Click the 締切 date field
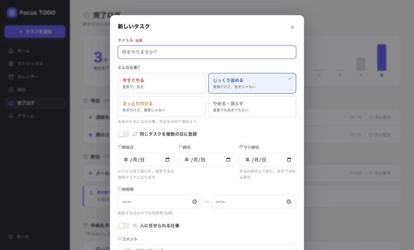Image resolution: width=414 pixels, height=250 pixels. click(x=207, y=160)
